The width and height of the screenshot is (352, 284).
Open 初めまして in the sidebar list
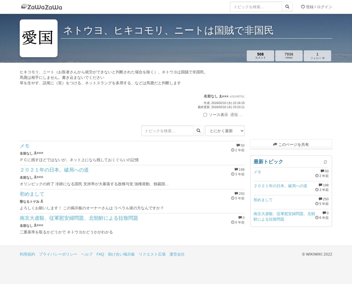263,200
